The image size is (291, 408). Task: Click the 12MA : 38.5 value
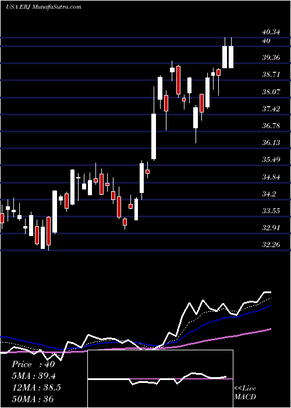pos(36,388)
